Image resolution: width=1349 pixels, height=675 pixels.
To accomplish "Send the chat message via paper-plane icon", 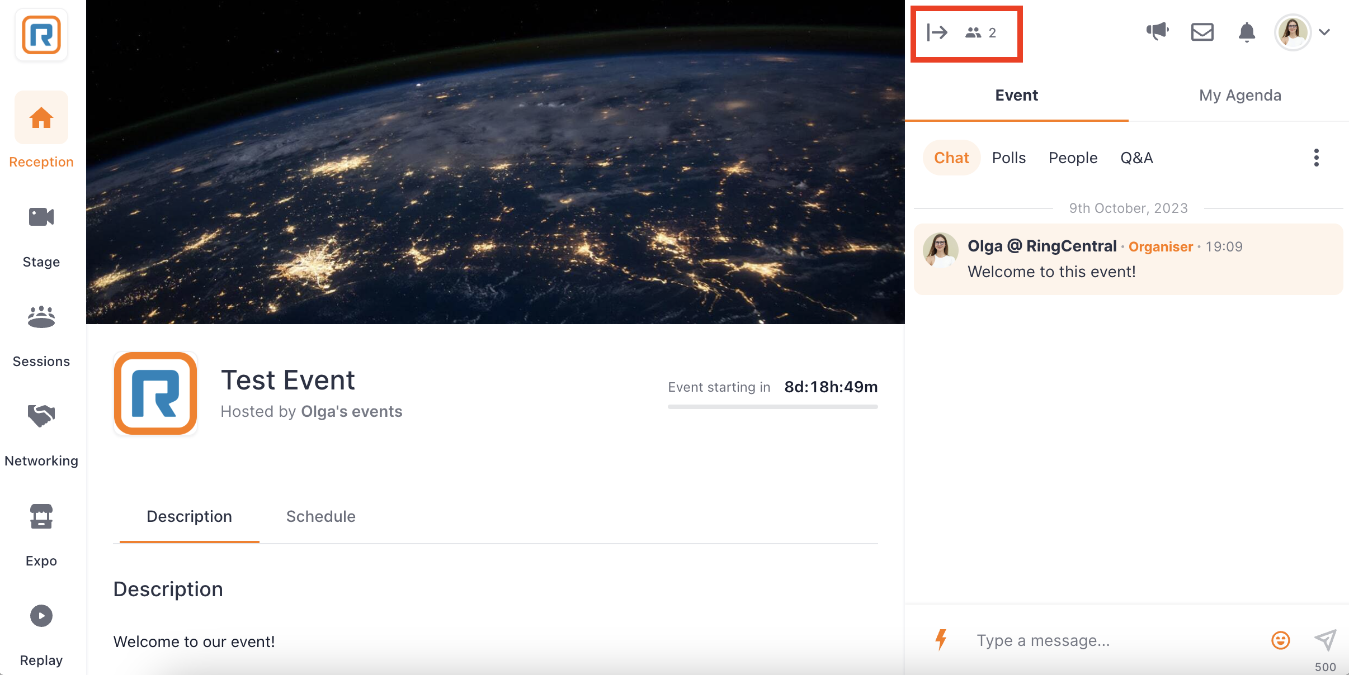I will click(x=1325, y=640).
